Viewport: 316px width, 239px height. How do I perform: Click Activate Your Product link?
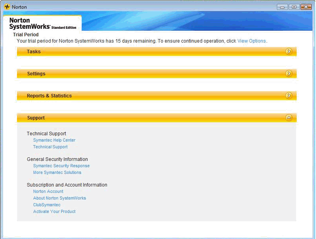(54, 211)
